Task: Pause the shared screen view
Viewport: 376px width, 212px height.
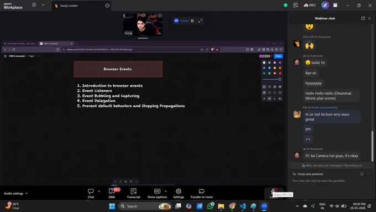Action: click(192, 21)
